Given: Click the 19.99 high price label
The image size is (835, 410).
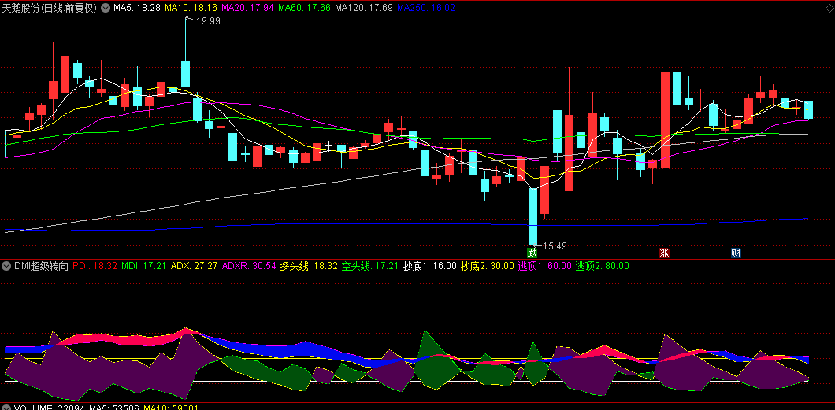Looking at the screenshot, I should pyautogui.click(x=208, y=21).
